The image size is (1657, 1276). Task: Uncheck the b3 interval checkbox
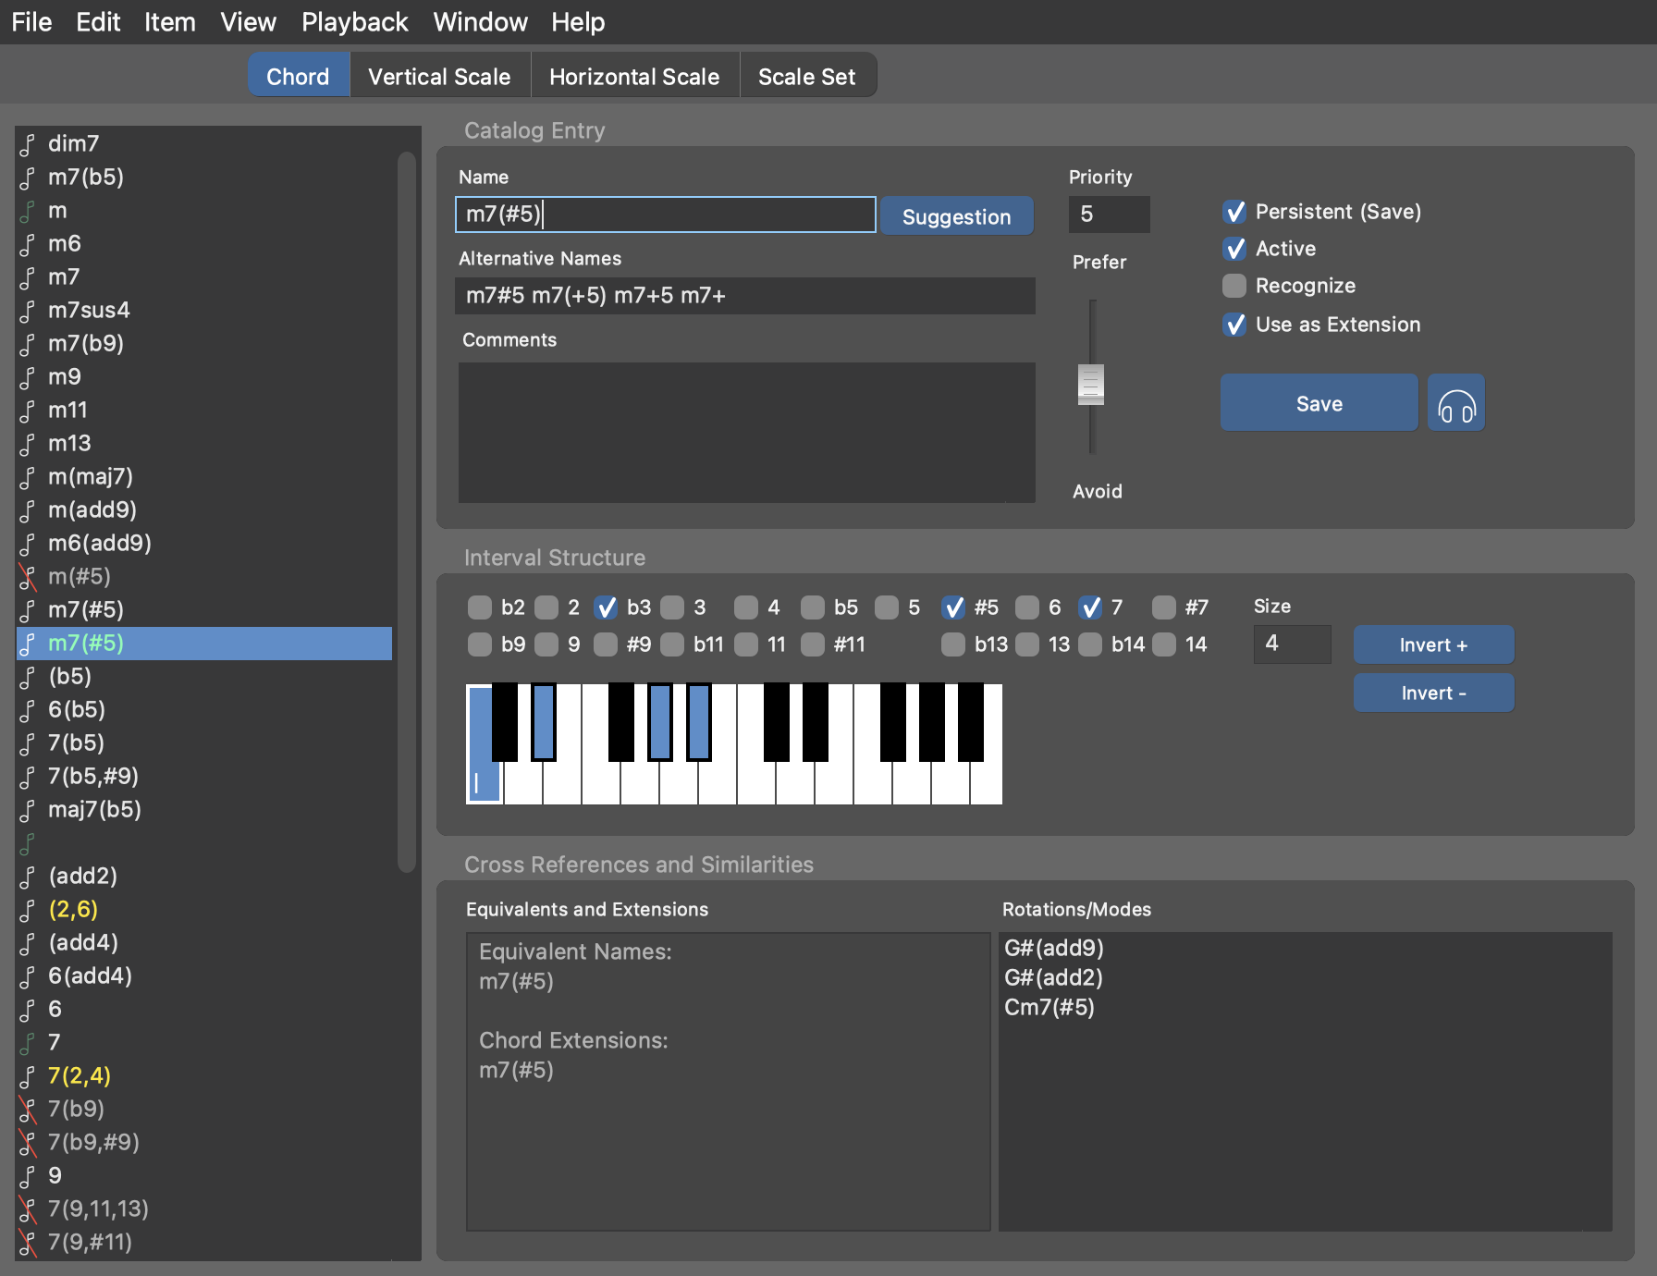click(x=606, y=607)
